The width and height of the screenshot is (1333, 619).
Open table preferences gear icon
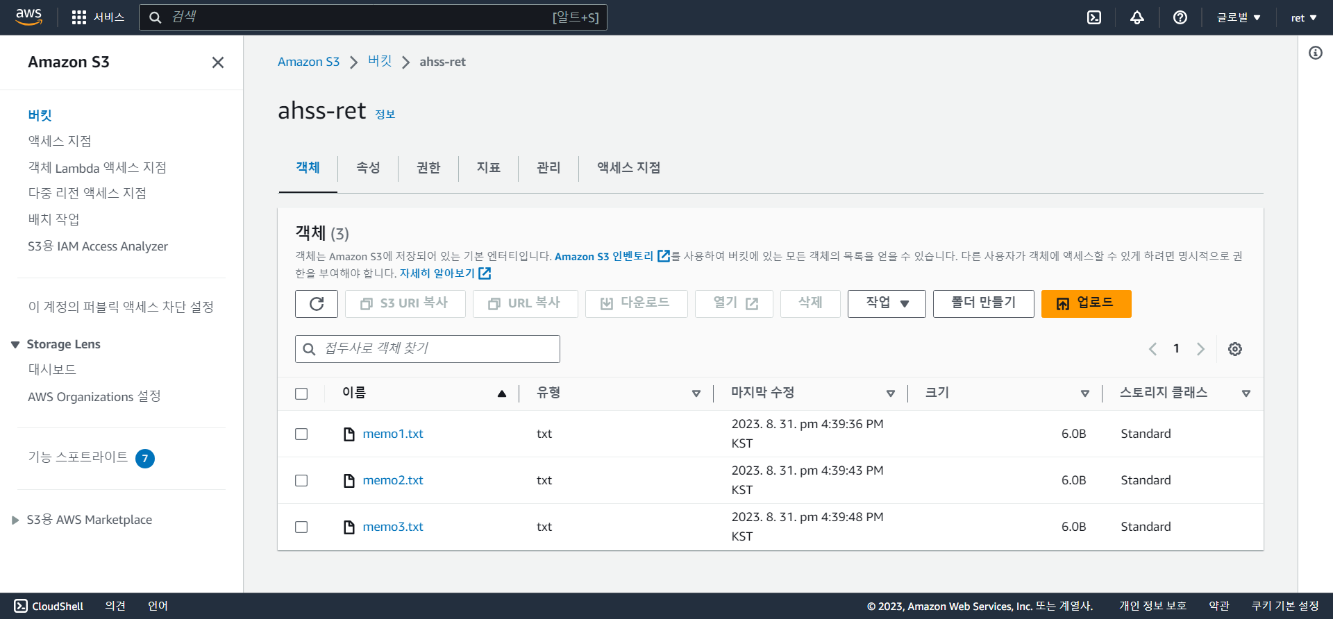[1235, 349]
